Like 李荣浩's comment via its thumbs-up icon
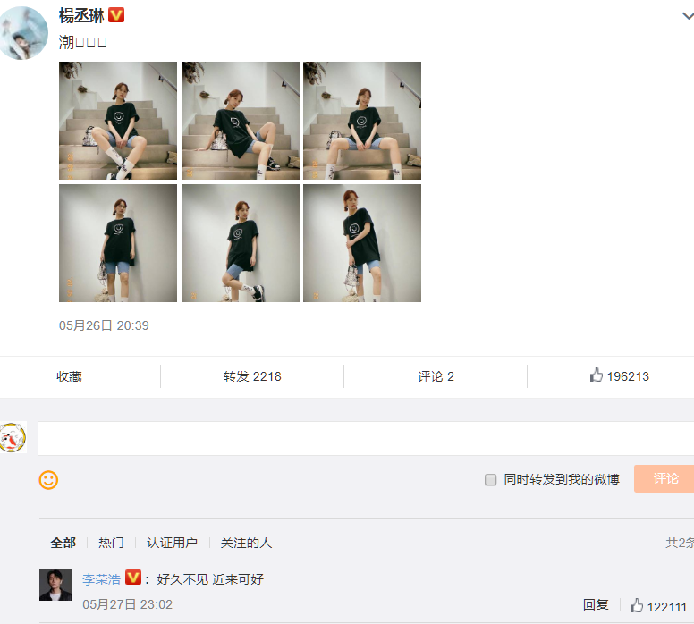694x624 pixels. tap(637, 605)
